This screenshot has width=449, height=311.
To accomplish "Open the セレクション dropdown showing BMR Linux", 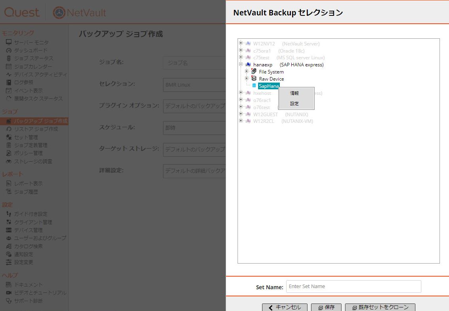I will coord(194,85).
